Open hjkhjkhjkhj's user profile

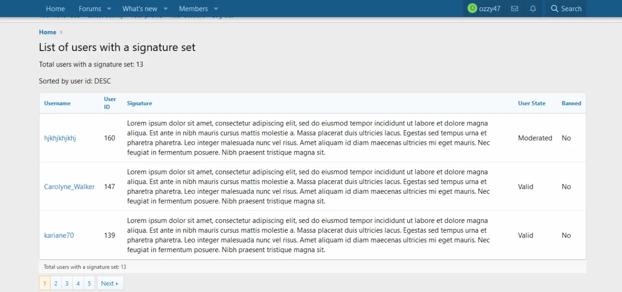click(x=60, y=137)
